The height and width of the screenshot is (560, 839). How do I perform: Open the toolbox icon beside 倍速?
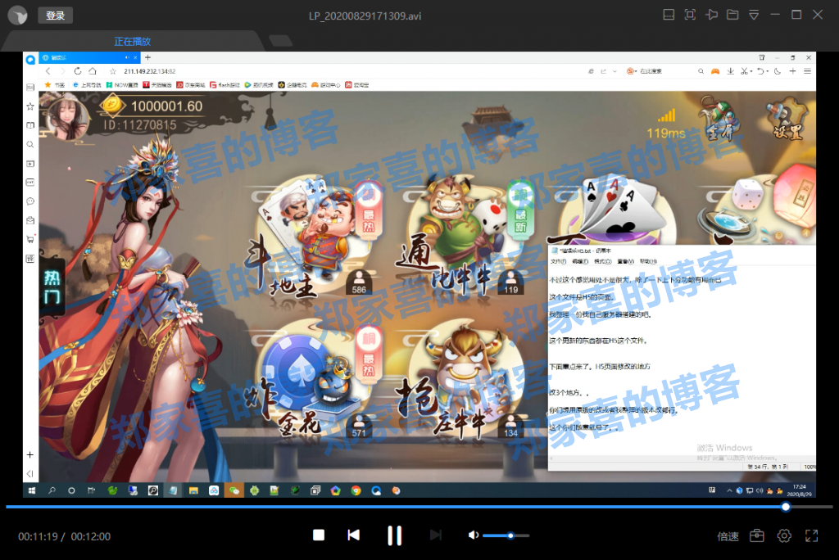click(756, 535)
